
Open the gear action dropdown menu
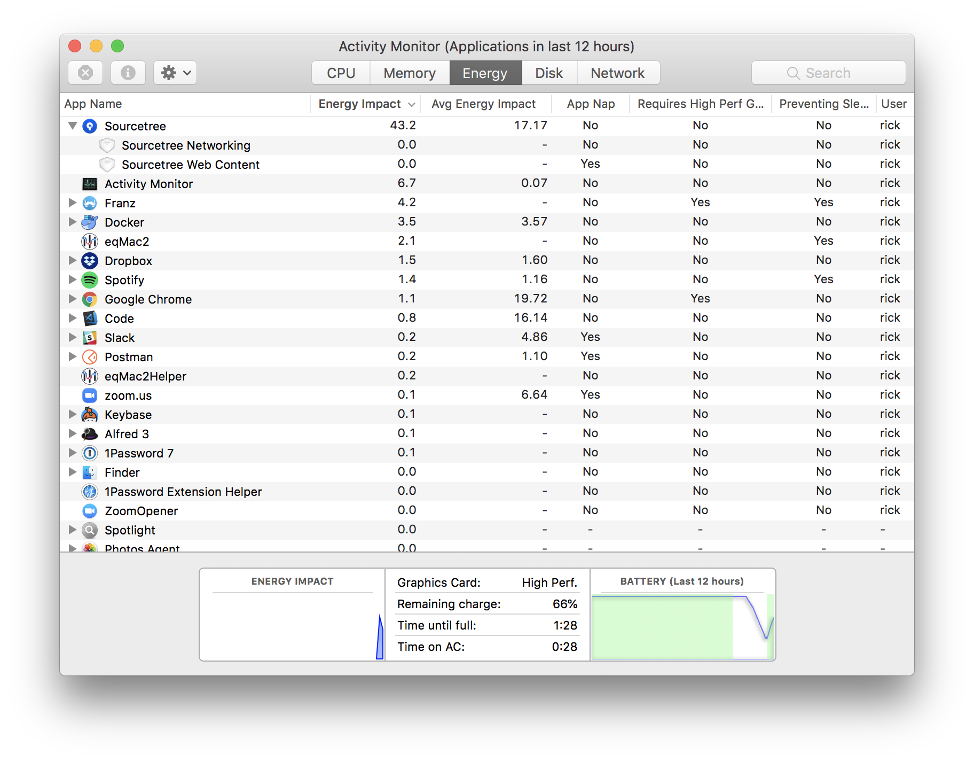(175, 73)
